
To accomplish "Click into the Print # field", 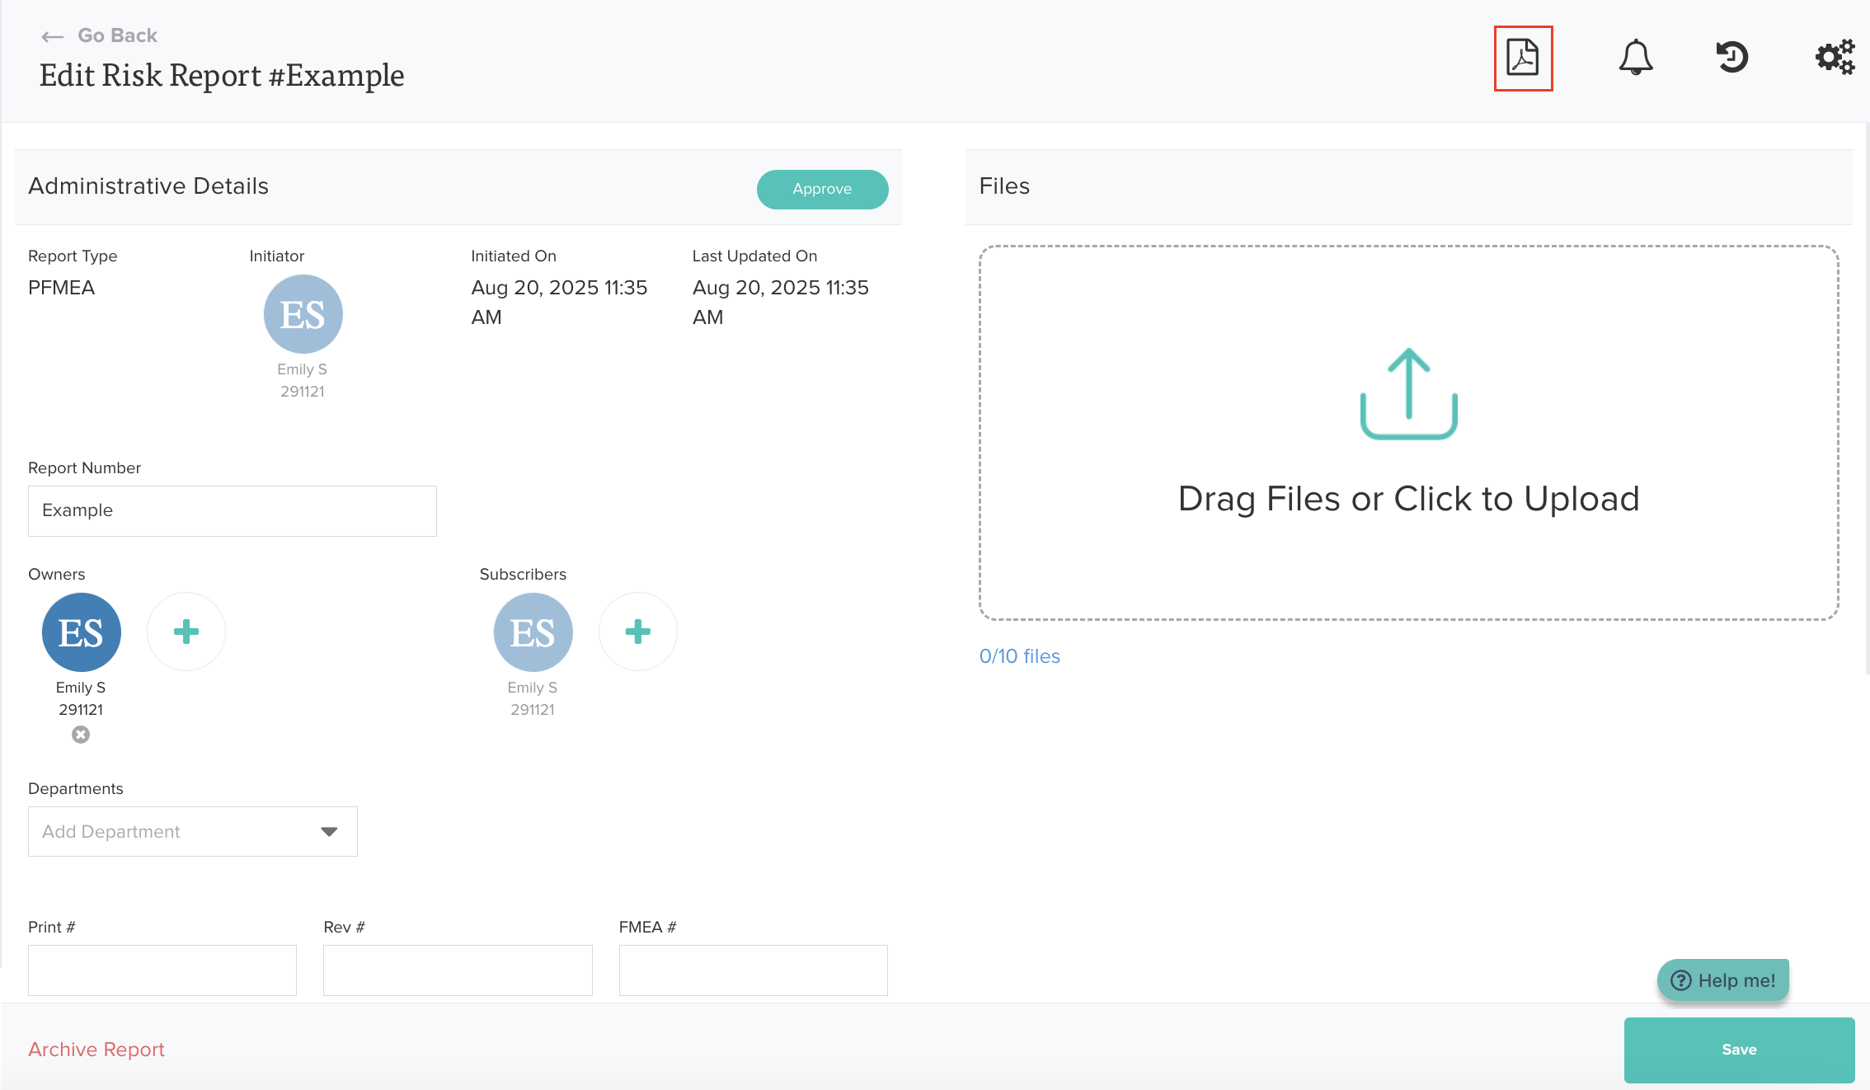I will tap(162, 970).
